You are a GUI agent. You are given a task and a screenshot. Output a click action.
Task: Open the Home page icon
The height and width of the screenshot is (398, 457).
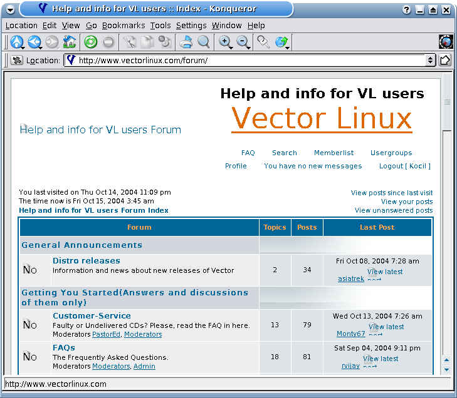click(x=69, y=42)
